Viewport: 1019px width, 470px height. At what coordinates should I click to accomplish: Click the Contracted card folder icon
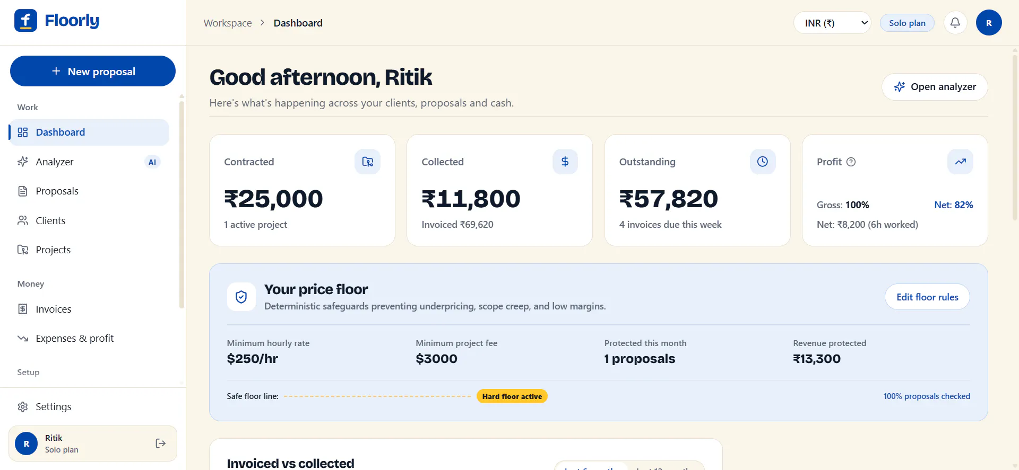[x=367, y=162]
